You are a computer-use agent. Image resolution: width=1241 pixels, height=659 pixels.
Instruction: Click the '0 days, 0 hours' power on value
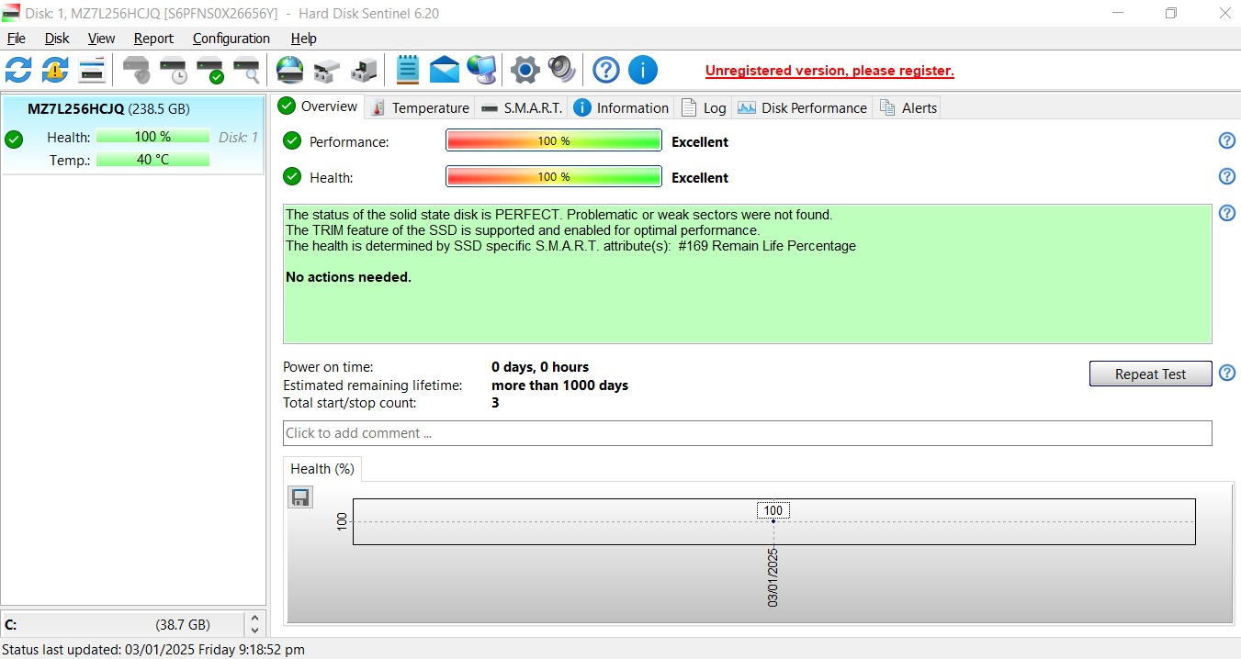point(540,367)
